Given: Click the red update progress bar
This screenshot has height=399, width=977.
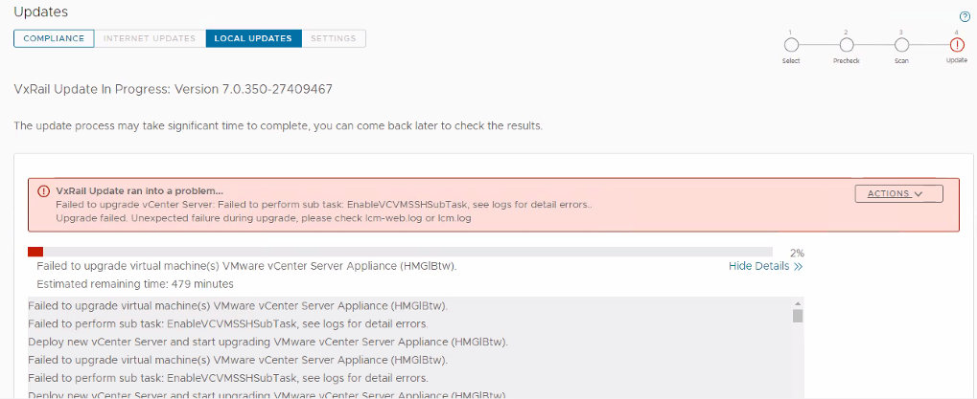Looking at the screenshot, I should (35, 252).
